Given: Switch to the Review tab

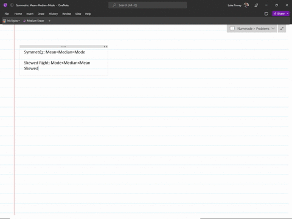Looking at the screenshot, I should 66,14.
